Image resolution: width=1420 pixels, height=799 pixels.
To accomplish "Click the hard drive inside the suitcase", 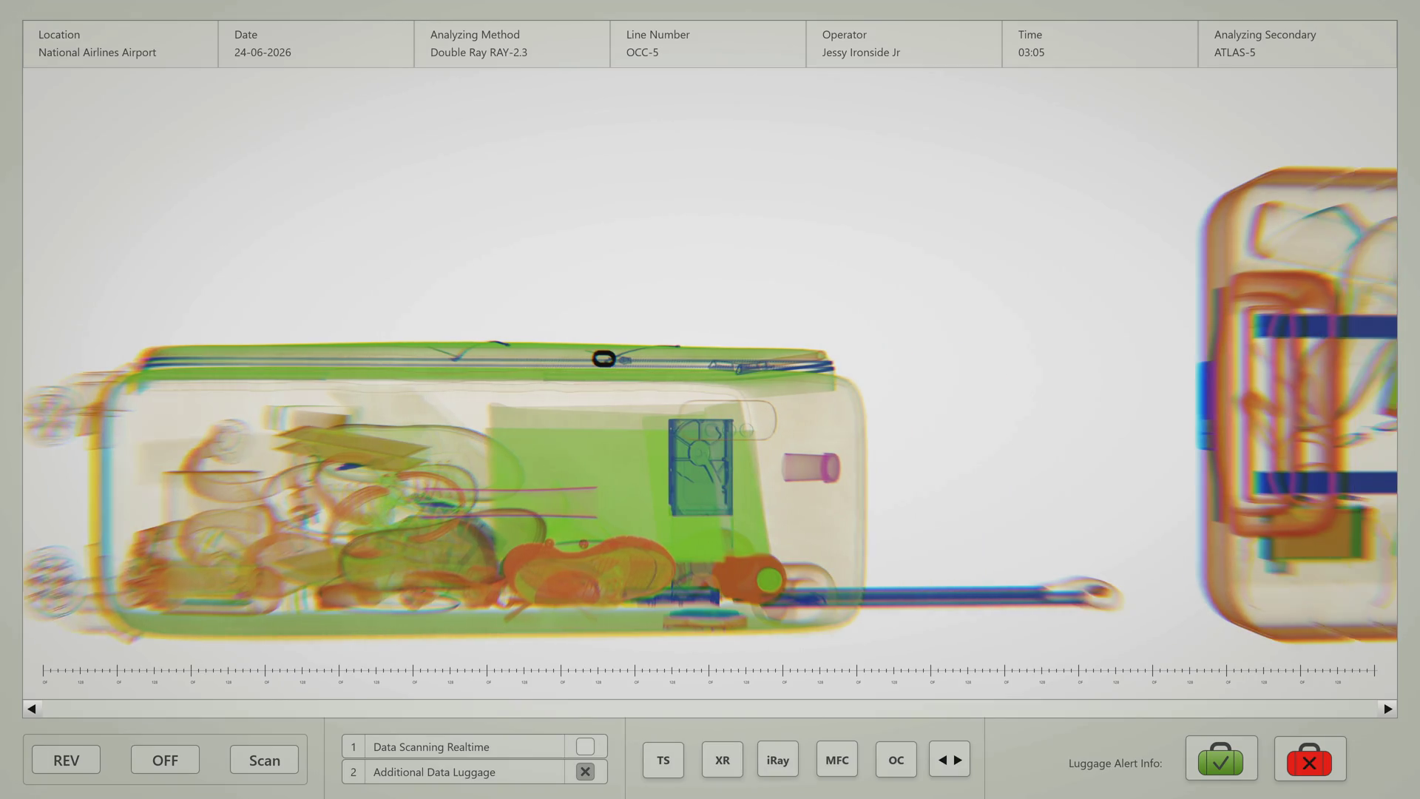I will pos(700,466).
